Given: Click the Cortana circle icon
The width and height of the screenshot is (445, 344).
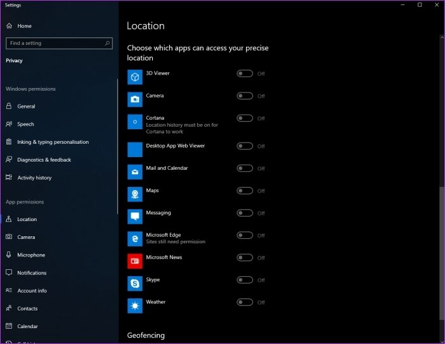Looking at the screenshot, I should (x=135, y=122).
